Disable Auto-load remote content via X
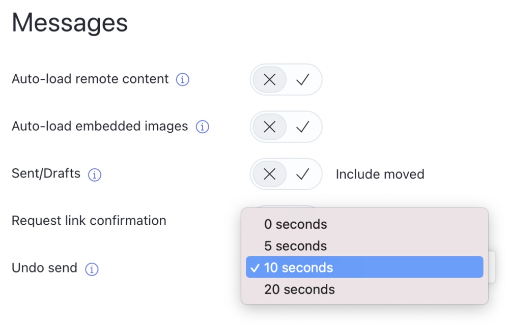Screen dimensions: 509x329 click(269, 79)
